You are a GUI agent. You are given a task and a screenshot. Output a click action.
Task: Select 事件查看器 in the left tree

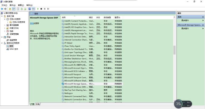(14, 25)
